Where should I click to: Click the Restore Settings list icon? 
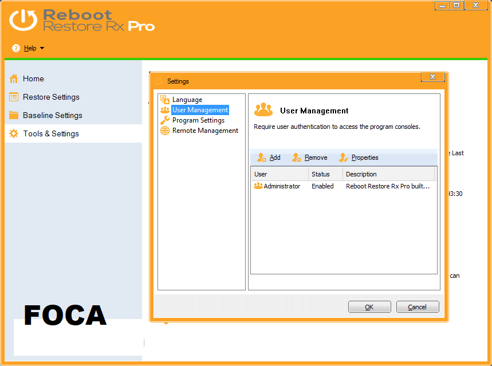point(14,97)
